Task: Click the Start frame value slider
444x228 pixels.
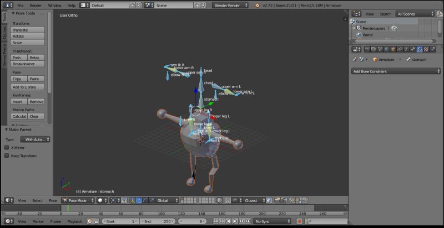Action: (120, 221)
